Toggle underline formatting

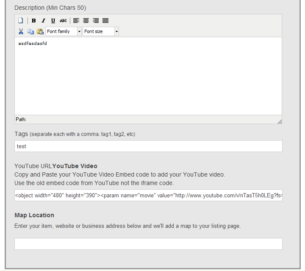click(x=53, y=21)
